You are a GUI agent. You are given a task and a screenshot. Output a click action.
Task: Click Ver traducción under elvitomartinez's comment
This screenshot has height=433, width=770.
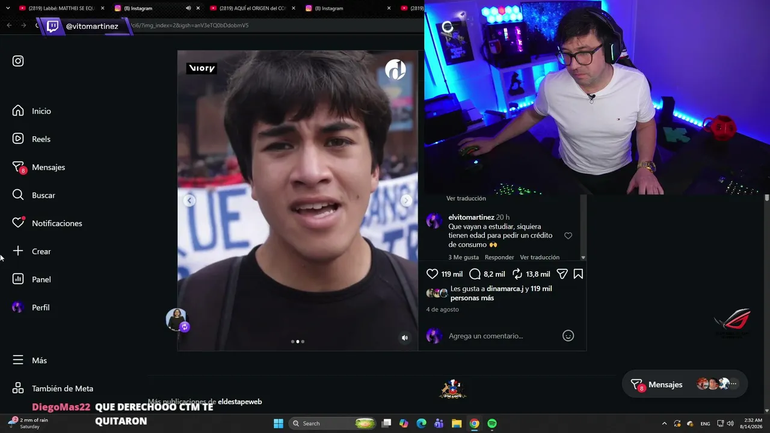540,257
